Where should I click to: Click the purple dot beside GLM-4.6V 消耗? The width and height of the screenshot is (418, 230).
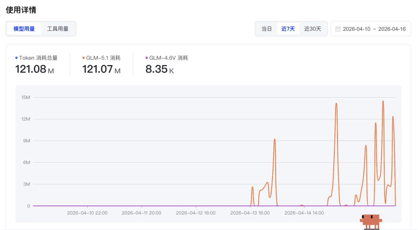coord(147,58)
